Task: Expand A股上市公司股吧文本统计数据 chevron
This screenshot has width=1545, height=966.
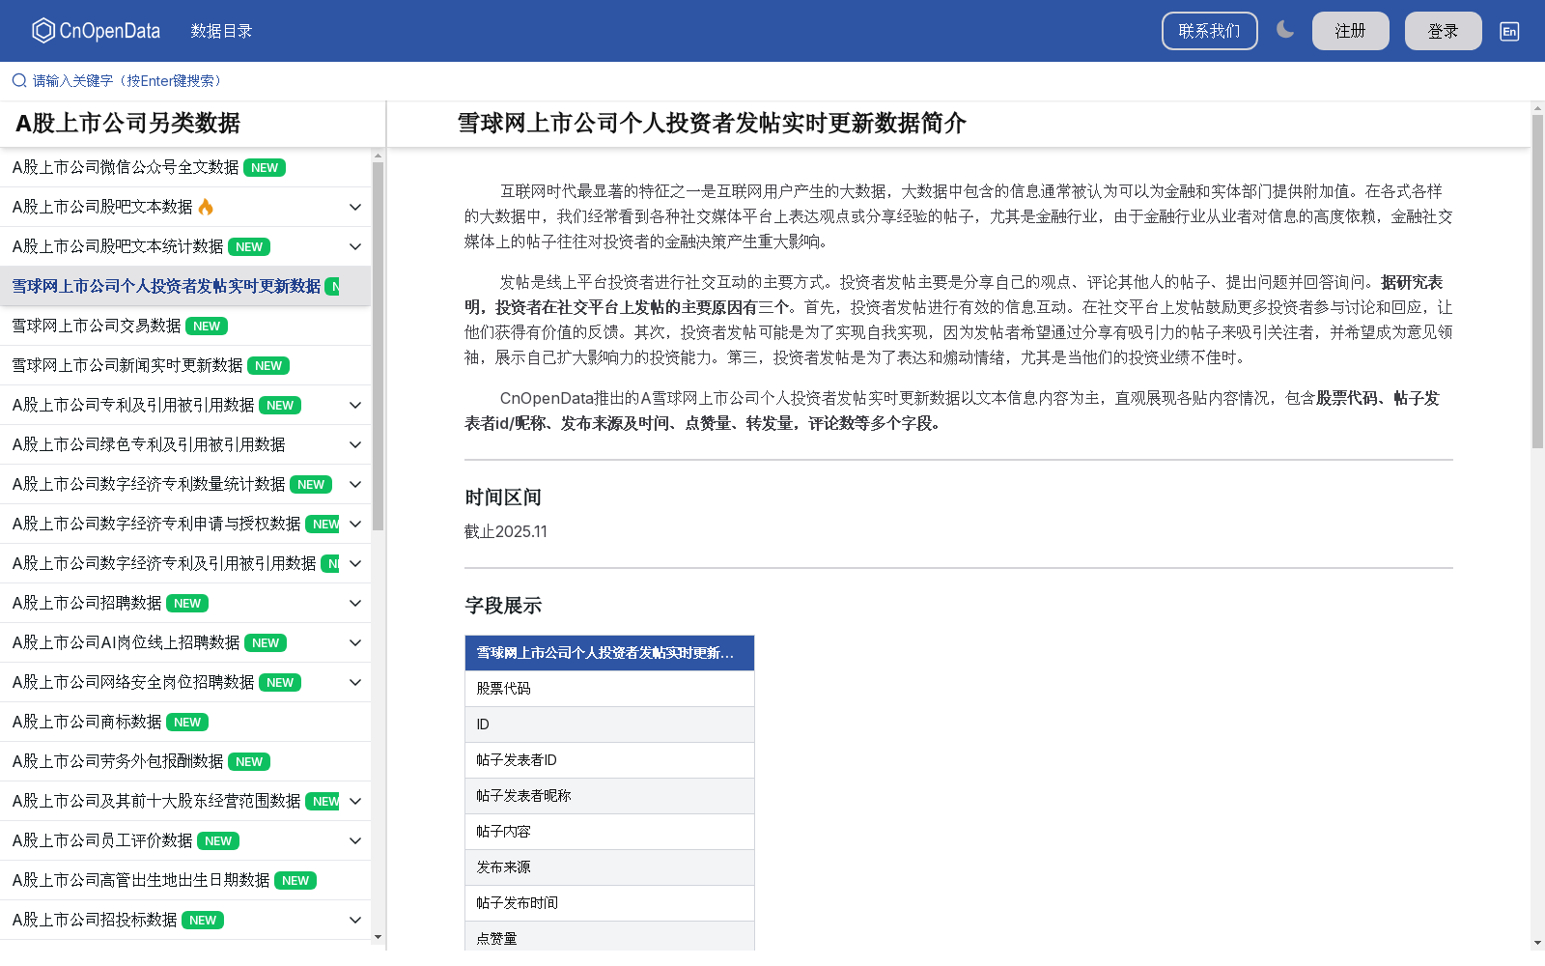Action: pyautogui.click(x=355, y=246)
